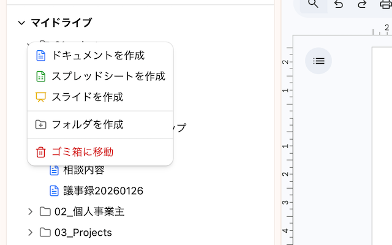The height and width of the screenshot is (245, 392).
Task: Click the document icon beside 議事録20260126
Action: pos(54,190)
